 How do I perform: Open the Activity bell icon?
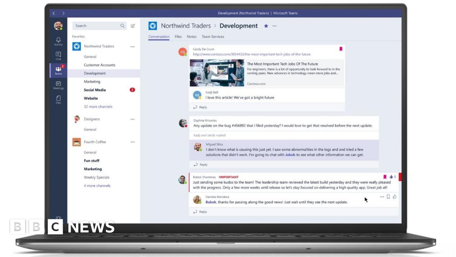click(58, 40)
